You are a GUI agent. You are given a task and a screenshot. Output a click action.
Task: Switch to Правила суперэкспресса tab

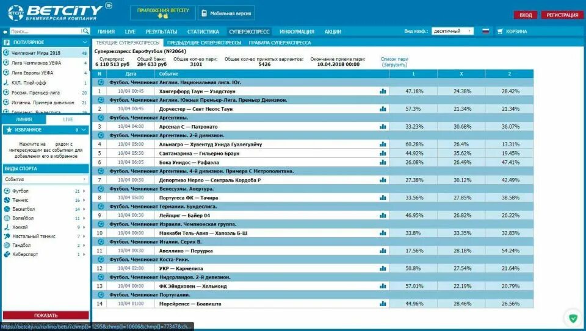click(280, 43)
